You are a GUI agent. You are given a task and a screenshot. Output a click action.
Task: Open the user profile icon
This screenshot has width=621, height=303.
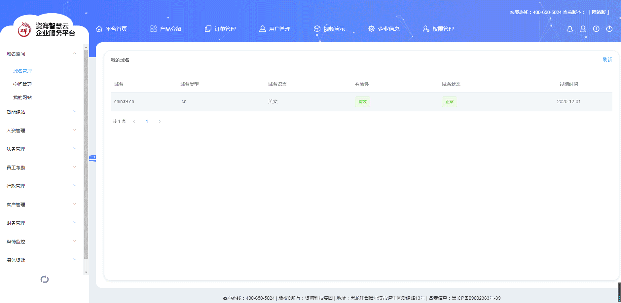[x=583, y=29]
